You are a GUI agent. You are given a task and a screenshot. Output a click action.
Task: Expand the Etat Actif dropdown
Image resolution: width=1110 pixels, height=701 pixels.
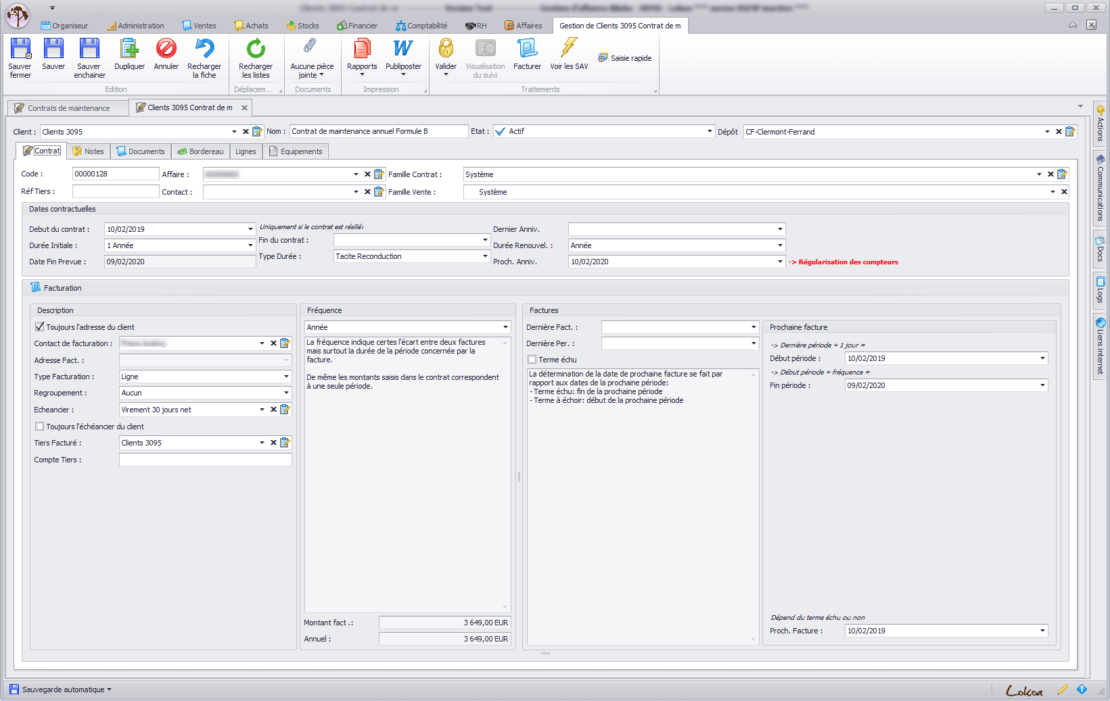pyautogui.click(x=710, y=132)
